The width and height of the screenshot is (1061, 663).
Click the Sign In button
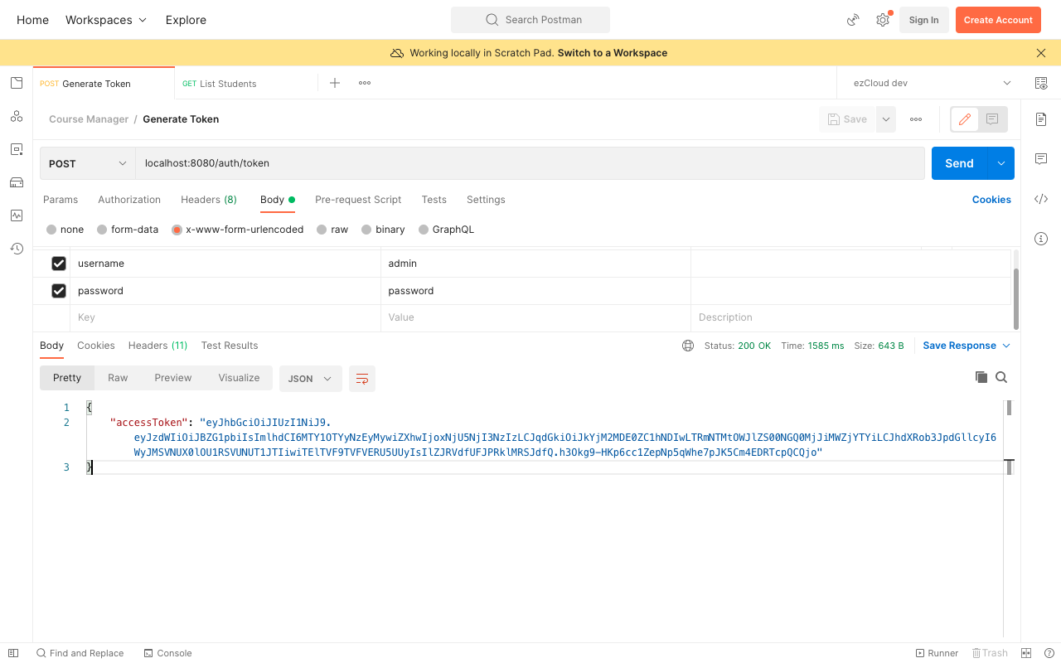923,20
